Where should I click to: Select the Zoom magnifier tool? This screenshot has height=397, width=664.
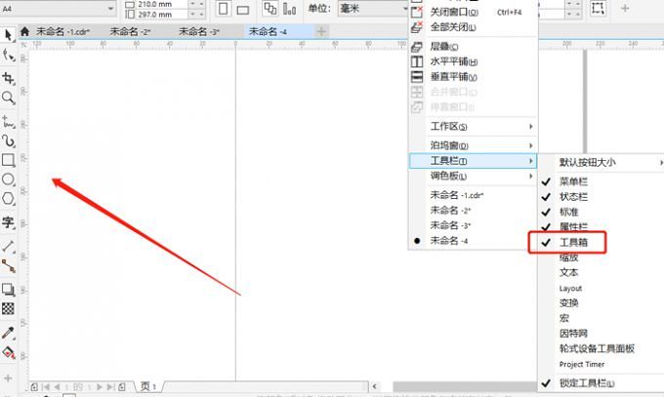click(8, 98)
